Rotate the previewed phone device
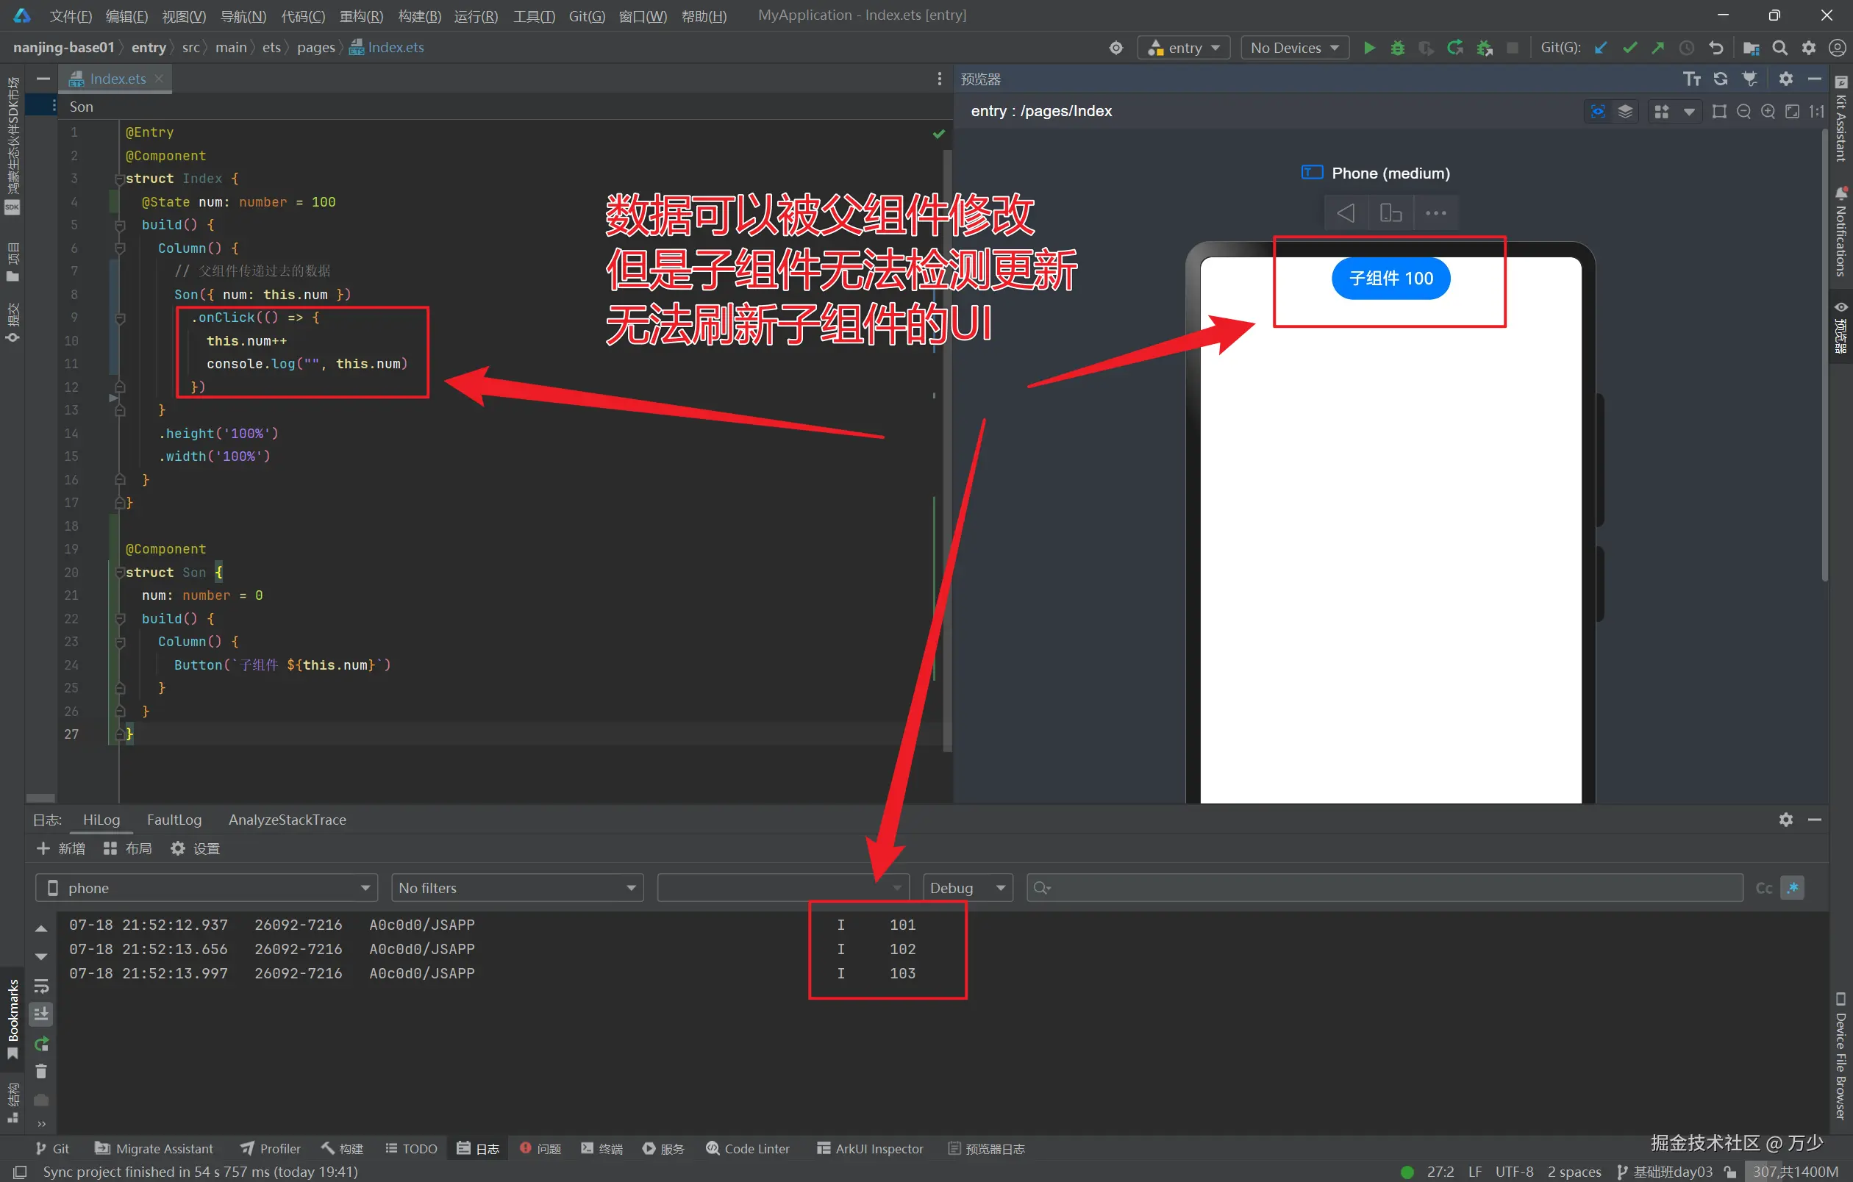This screenshot has width=1853, height=1182. click(1390, 212)
